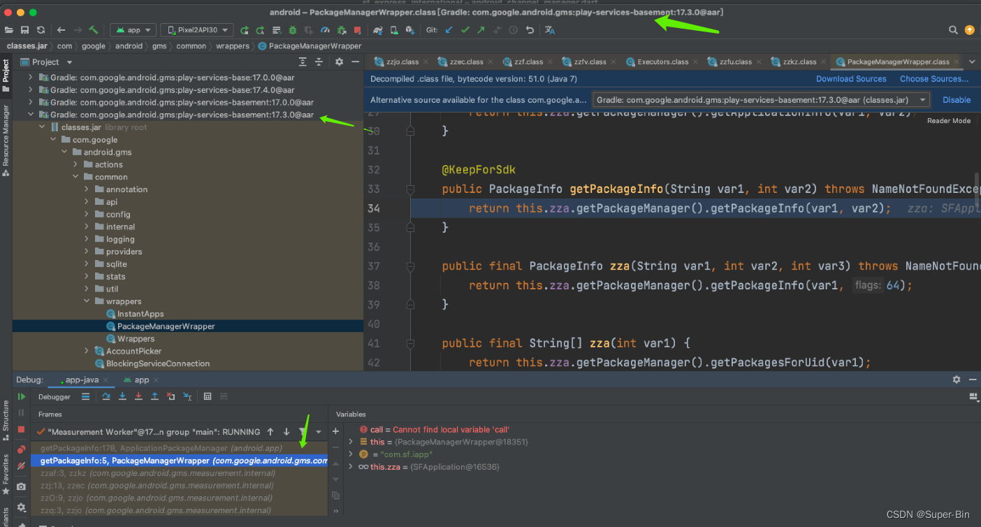Open the alternative source Gradle combo box

pyautogui.click(x=762, y=100)
